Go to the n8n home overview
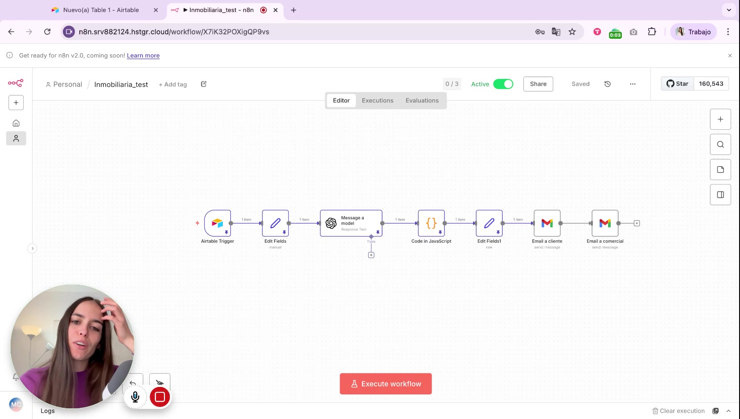740x419 pixels. coord(16,123)
